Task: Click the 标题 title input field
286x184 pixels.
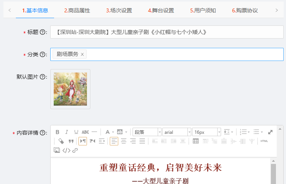Action: [x=167, y=32]
